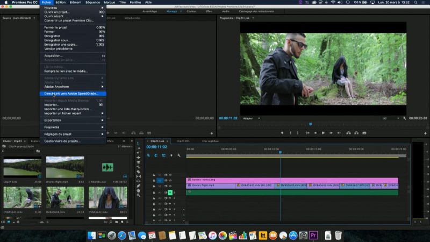Viewport: 430px width, 242px height.
Task: Open Gestionnaire de projets menu entry
Action: tap(73, 141)
